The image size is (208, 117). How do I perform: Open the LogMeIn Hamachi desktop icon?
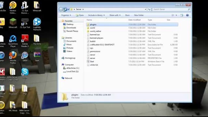[x=37, y=24]
